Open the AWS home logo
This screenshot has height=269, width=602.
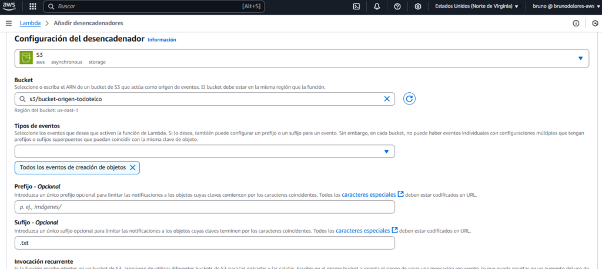pyautogui.click(x=11, y=6)
